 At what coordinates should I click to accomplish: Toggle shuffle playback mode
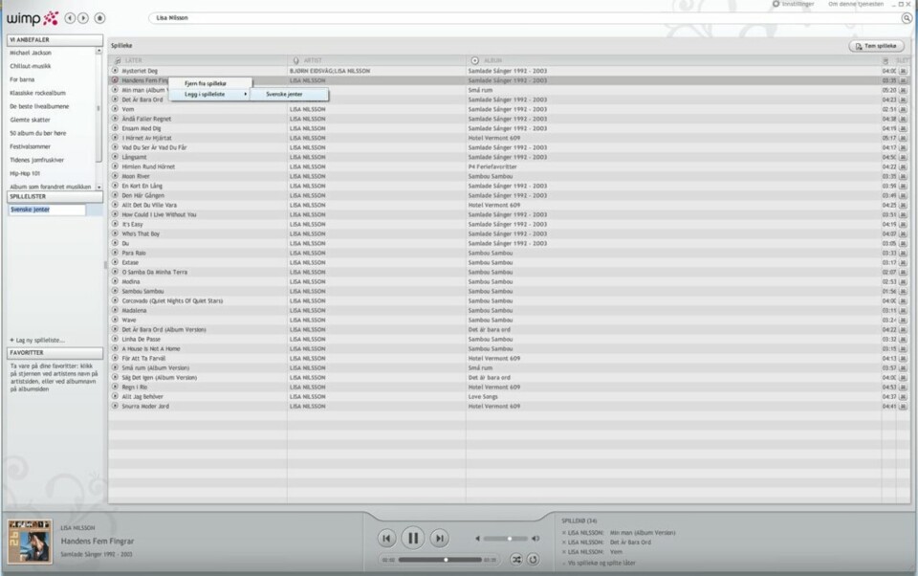516,559
